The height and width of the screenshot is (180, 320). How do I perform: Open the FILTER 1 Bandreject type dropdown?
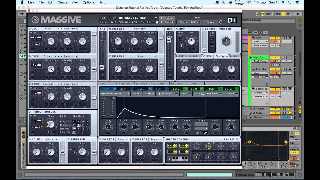pos(141,29)
